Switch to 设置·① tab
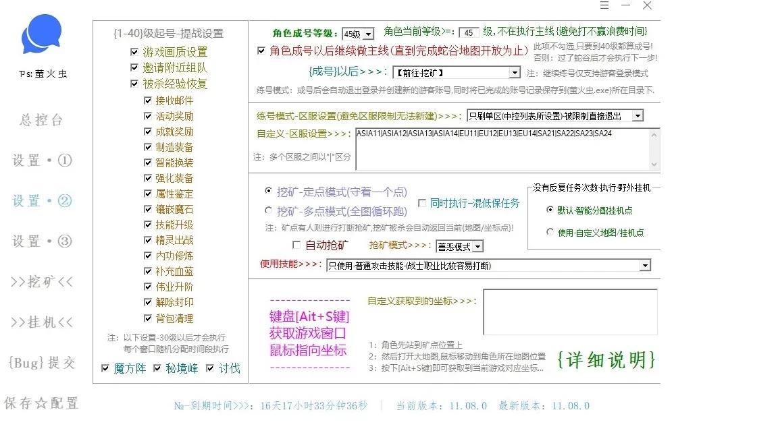This screenshot has width=778, height=437. point(42,161)
